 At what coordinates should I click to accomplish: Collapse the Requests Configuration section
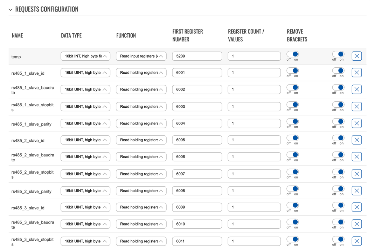pyautogui.click(x=11, y=9)
